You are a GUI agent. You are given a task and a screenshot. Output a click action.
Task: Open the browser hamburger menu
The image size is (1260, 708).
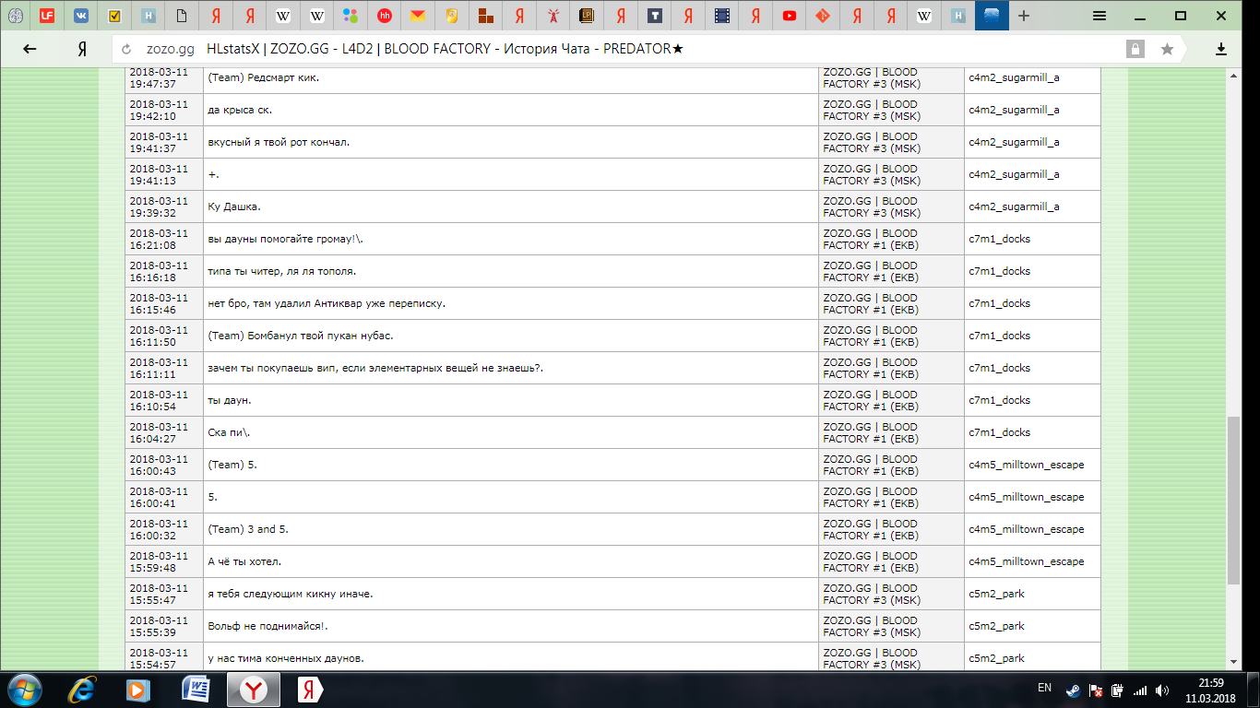pos(1100,16)
